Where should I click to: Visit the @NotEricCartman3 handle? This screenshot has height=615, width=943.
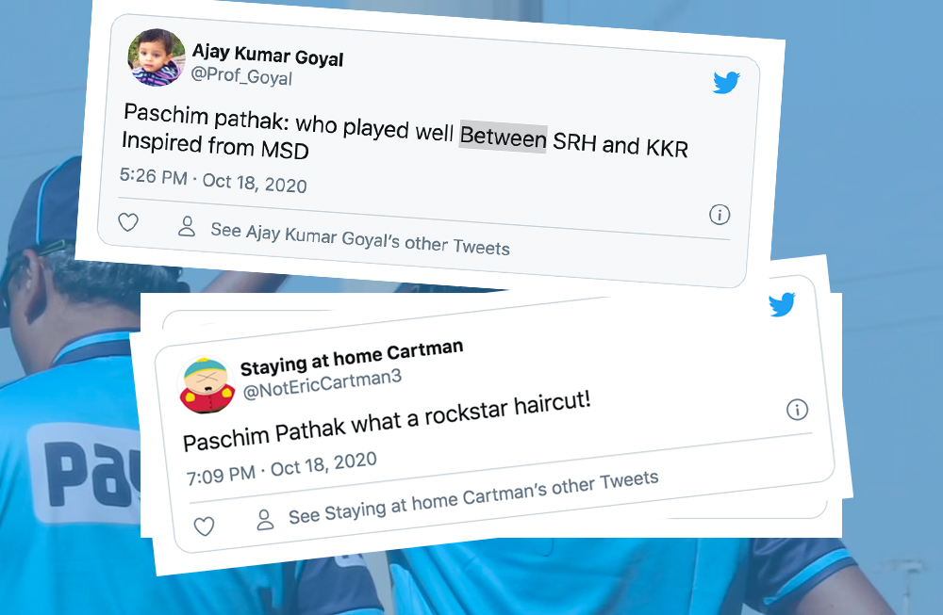[322, 384]
